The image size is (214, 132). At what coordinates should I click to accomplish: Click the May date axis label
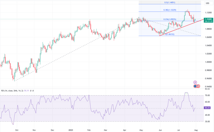141,130
